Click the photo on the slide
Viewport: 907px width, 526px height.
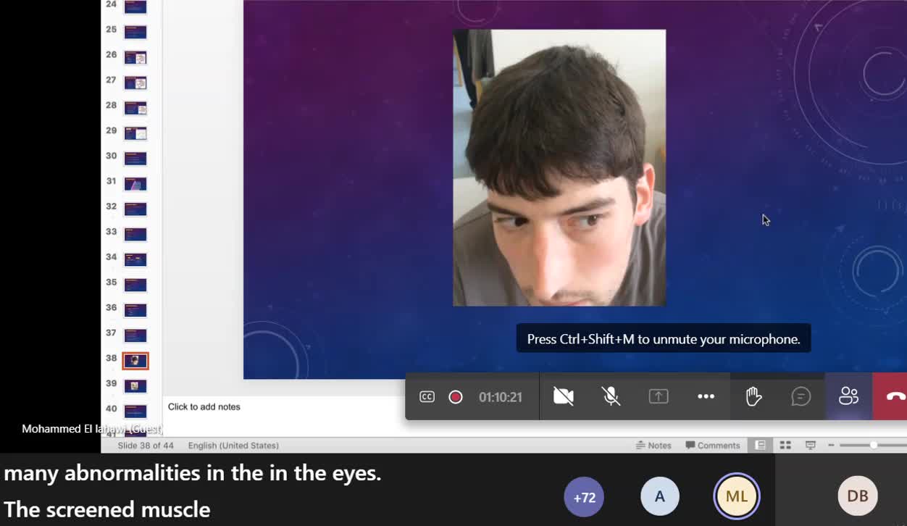(559, 167)
